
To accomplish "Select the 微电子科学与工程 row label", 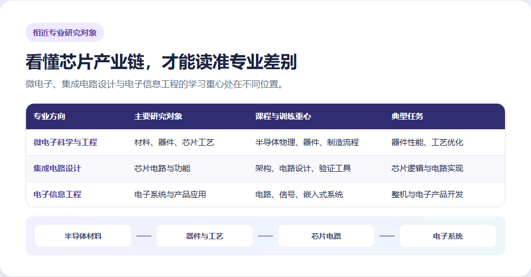I will tap(65, 142).
